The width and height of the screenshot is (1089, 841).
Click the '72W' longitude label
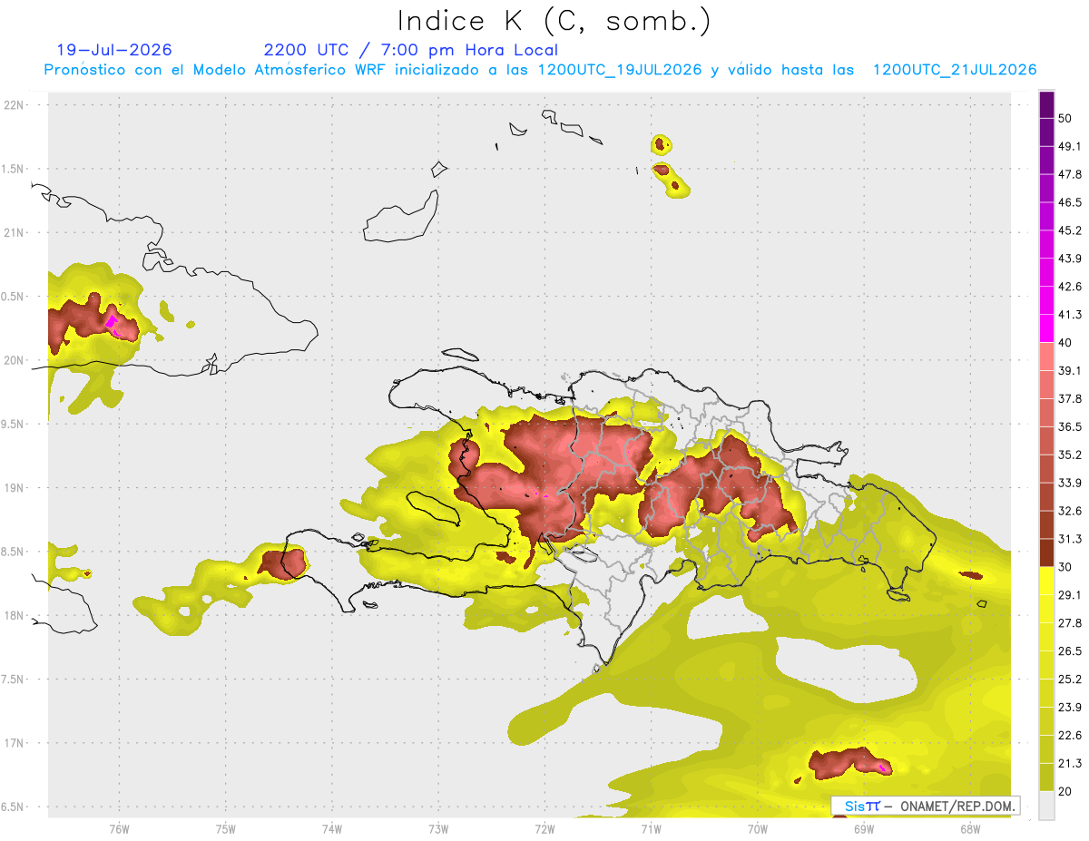(x=545, y=829)
